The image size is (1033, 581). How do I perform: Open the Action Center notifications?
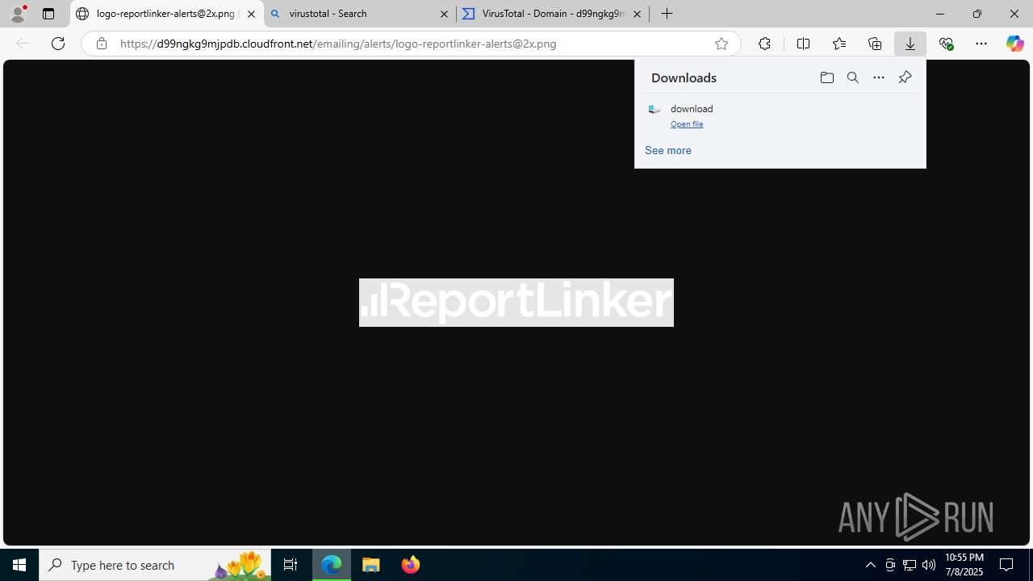pyautogui.click(x=1007, y=565)
